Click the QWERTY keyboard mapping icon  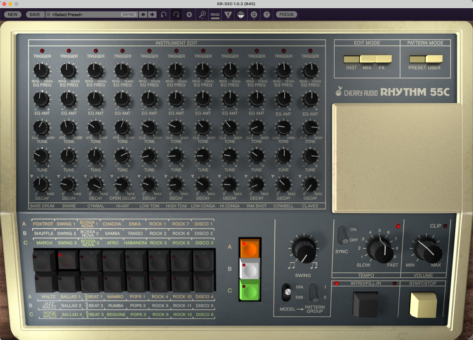[254, 15]
